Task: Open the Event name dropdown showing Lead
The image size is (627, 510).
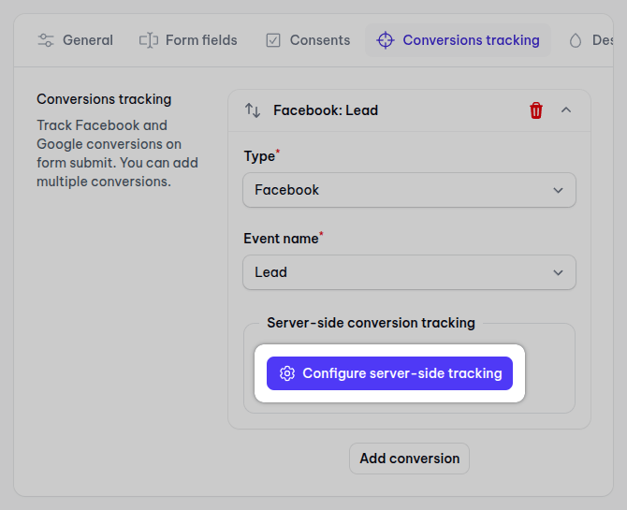Action: (409, 272)
